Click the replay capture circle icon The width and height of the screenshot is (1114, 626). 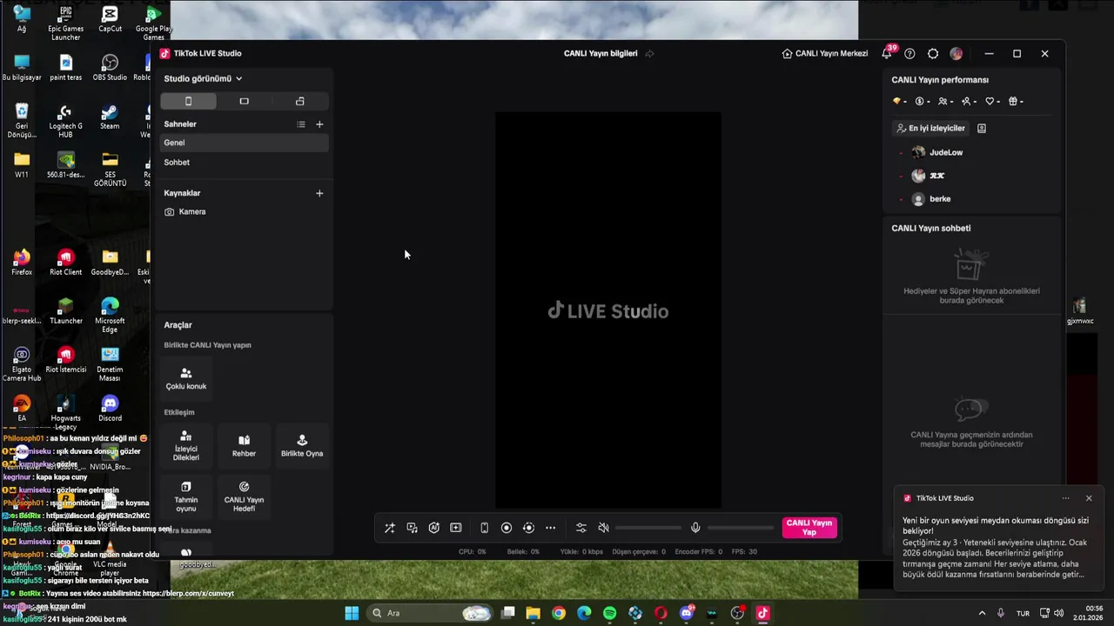[528, 528]
